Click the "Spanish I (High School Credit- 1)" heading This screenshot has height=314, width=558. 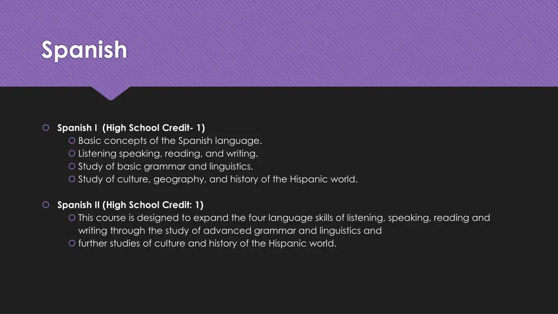click(131, 128)
